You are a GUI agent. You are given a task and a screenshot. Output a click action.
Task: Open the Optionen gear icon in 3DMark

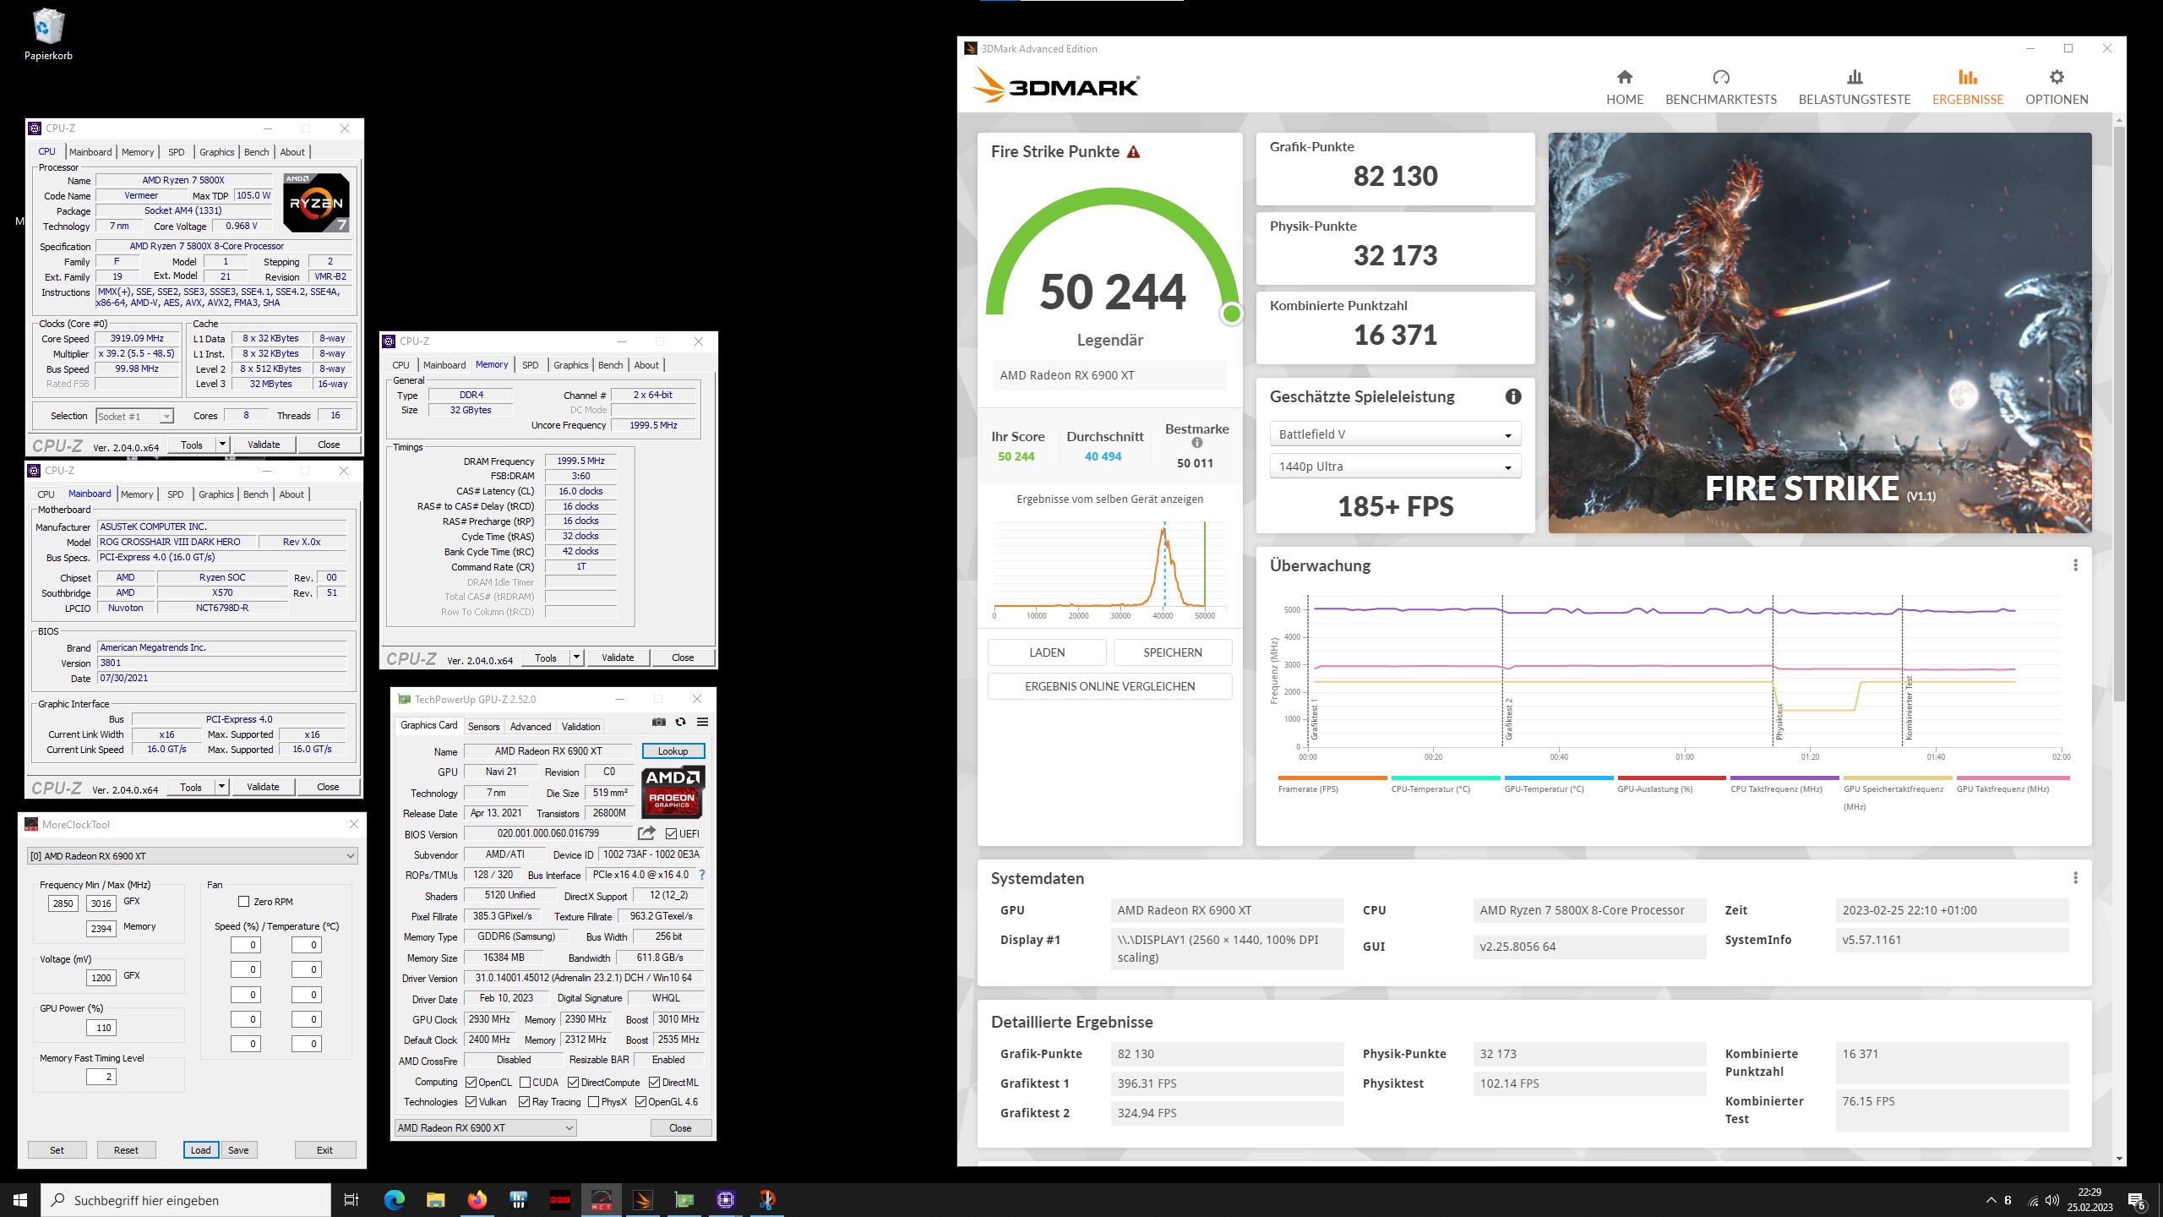[x=2057, y=78]
